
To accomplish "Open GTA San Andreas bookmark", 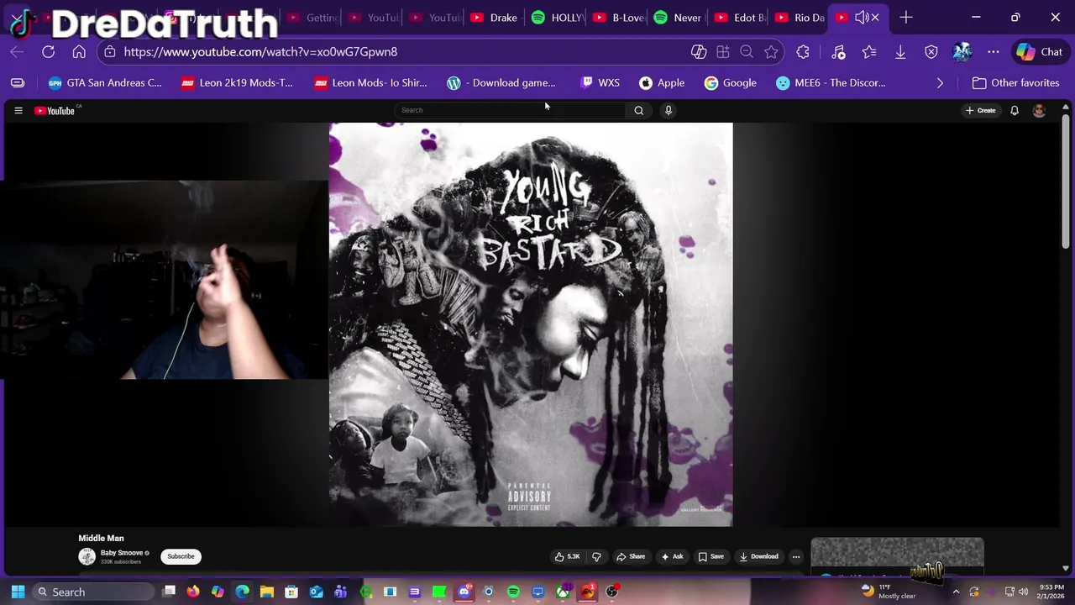I will (x=105, y=83).
